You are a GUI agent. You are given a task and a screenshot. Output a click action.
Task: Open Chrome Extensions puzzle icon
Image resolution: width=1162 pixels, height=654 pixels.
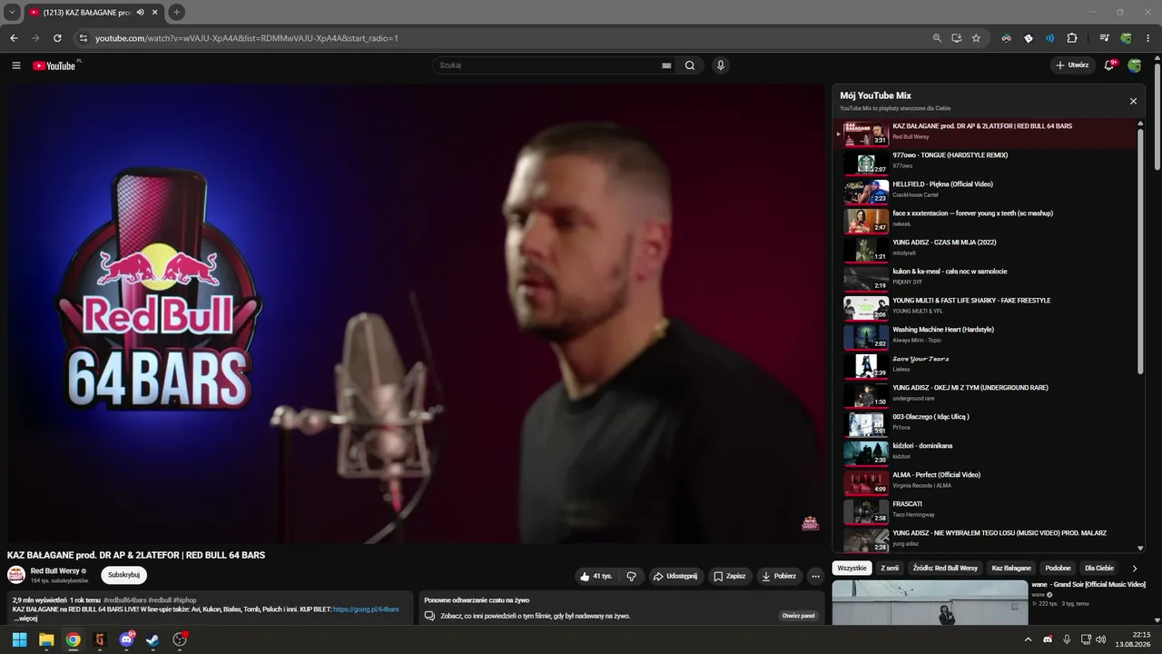tap(1072, 38)
